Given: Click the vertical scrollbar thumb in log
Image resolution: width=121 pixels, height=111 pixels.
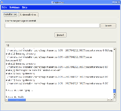Looking at the screenshot, I should [x=114, y=91].
